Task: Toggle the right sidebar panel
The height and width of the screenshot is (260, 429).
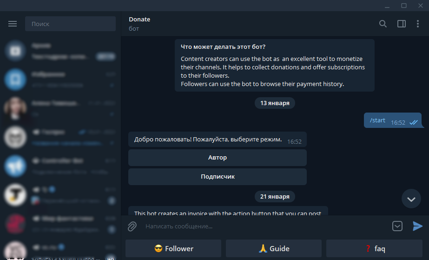Action: click(402, 24)
